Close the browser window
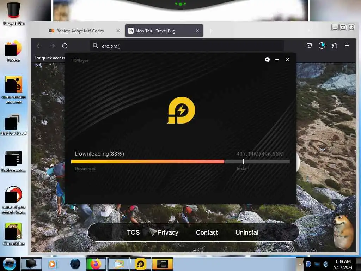Viewport: 361px width, 271px height. pyautogui.click(x=351, y=28)
